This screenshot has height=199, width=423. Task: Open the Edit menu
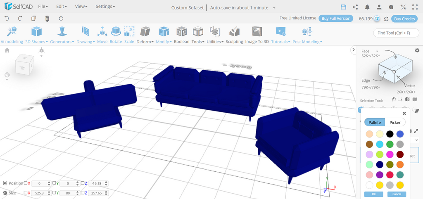click(62, 7)
